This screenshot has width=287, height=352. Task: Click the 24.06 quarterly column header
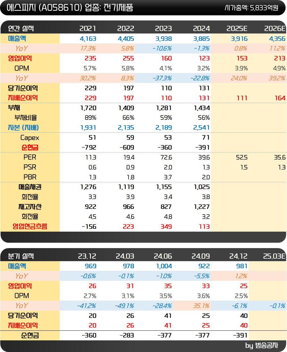163,256
